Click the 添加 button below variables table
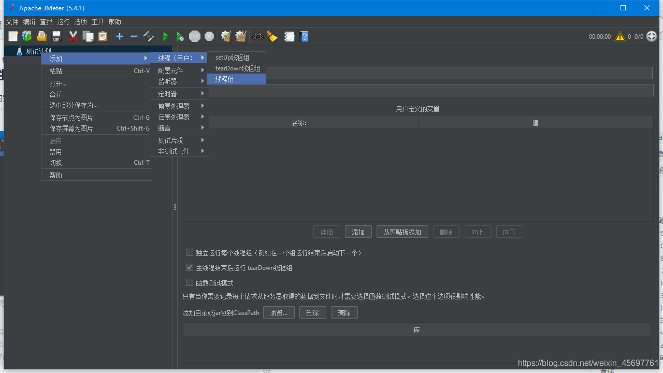This screenshot has height=373, width=663. tap(358, 232)
